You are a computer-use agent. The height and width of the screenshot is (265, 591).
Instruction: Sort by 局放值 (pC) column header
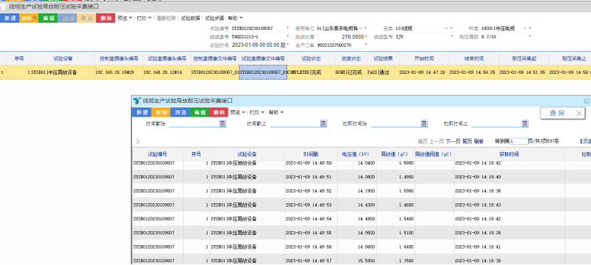click(395, 154)
